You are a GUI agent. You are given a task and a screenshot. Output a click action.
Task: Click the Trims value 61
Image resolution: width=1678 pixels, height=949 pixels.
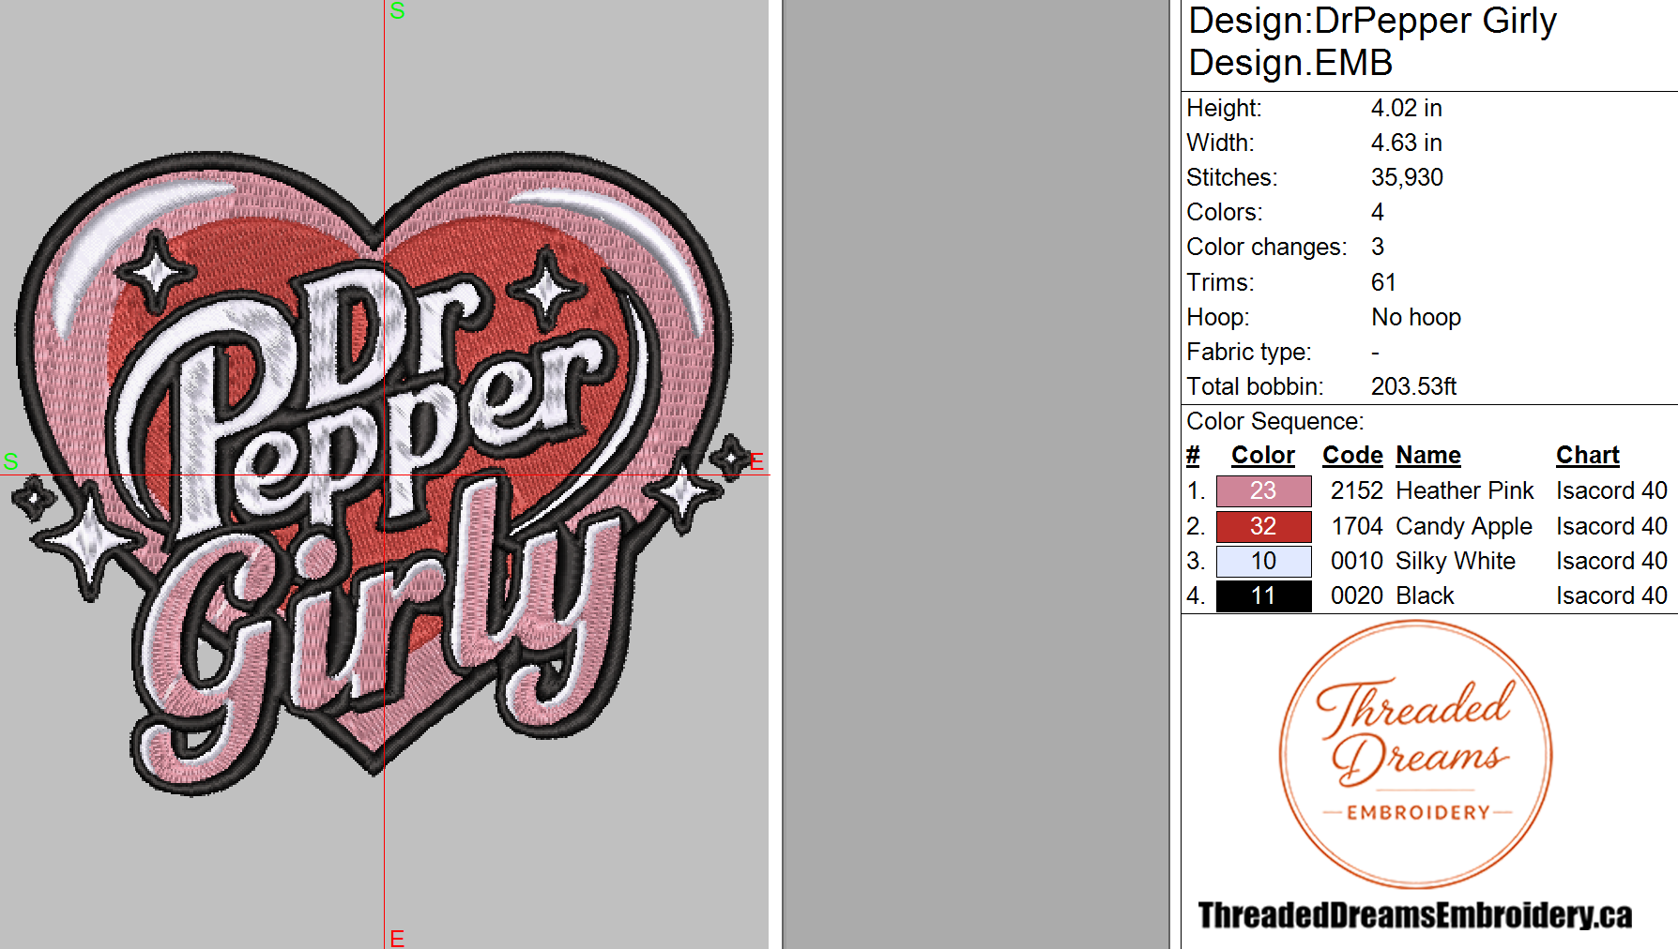tap(1383, 282)
